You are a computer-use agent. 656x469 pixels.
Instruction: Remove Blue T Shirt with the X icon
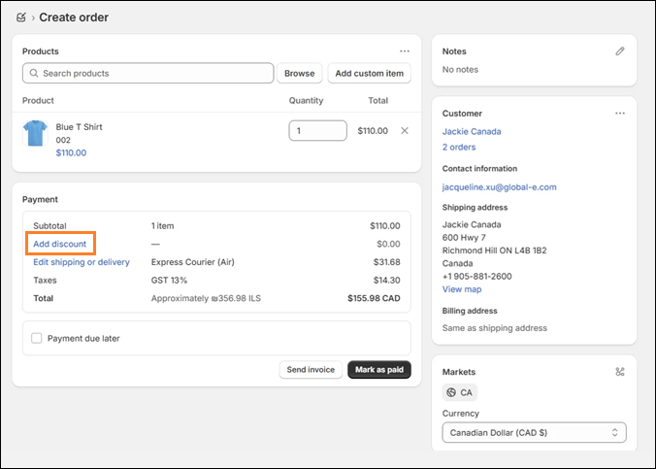click(404, 131)
